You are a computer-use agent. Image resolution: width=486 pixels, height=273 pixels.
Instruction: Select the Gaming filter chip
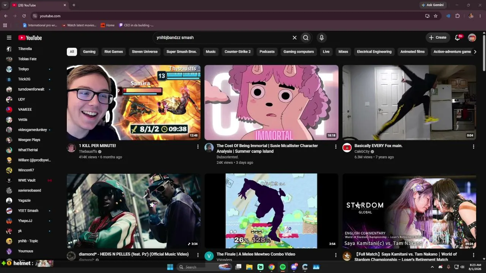click(89, 52)
